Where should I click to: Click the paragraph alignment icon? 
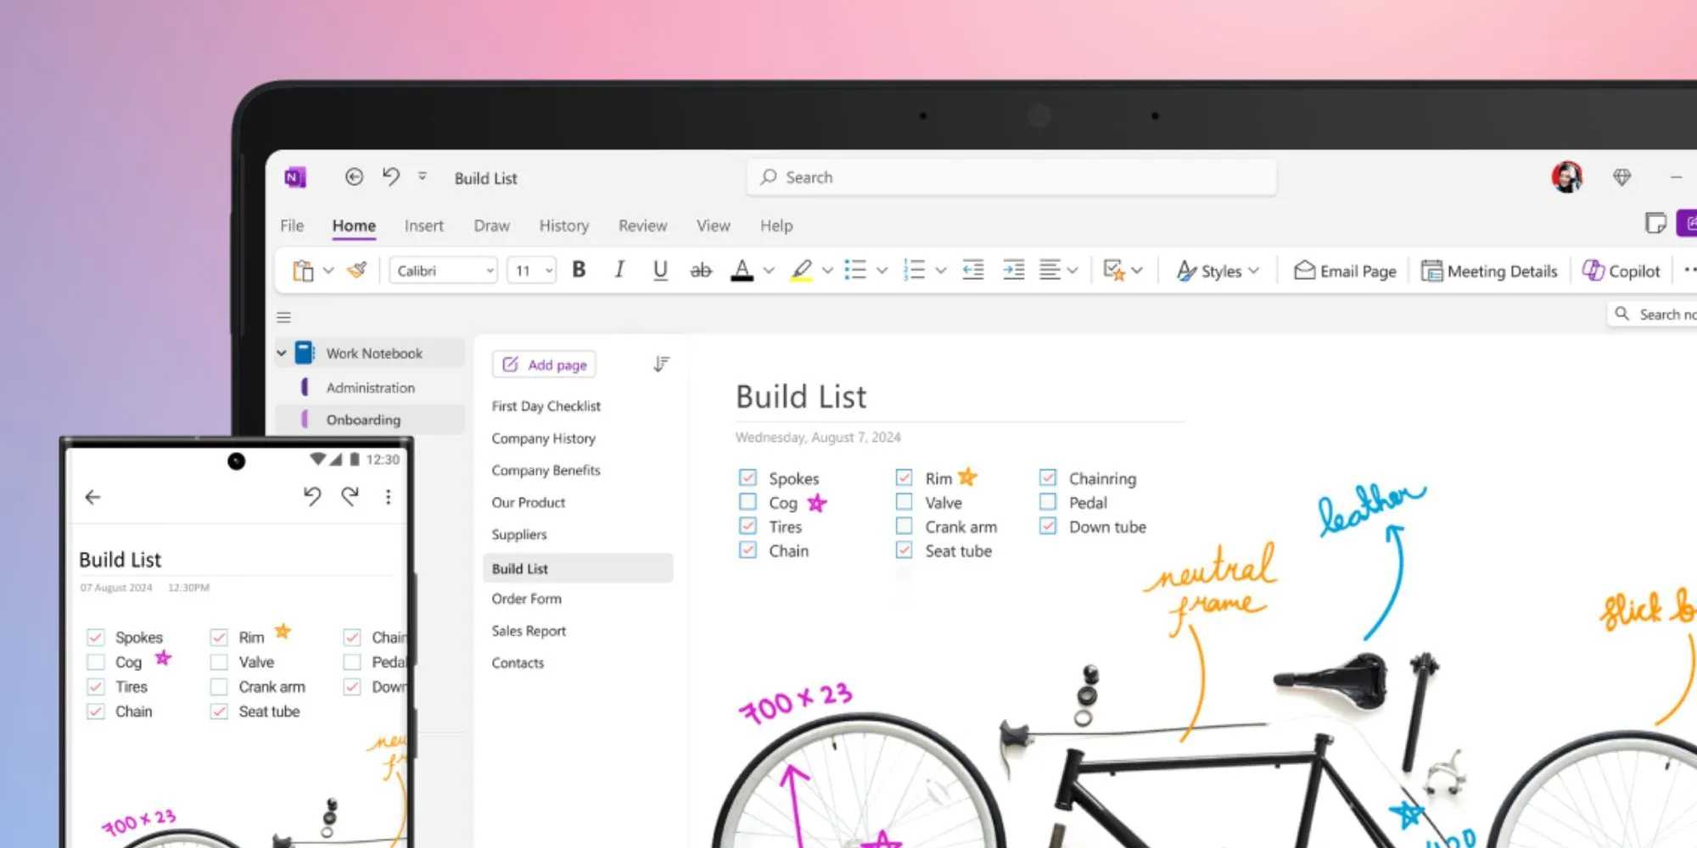pos(1050,271)
